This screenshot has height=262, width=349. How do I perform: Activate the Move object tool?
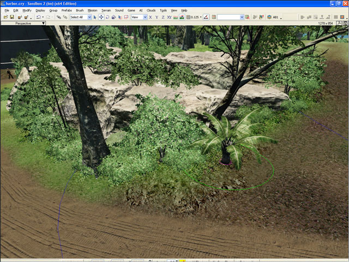click(x=101, y=17)
